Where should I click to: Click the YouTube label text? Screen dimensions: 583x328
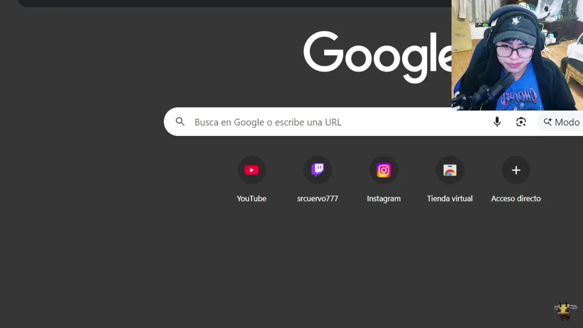pos(251,199)
